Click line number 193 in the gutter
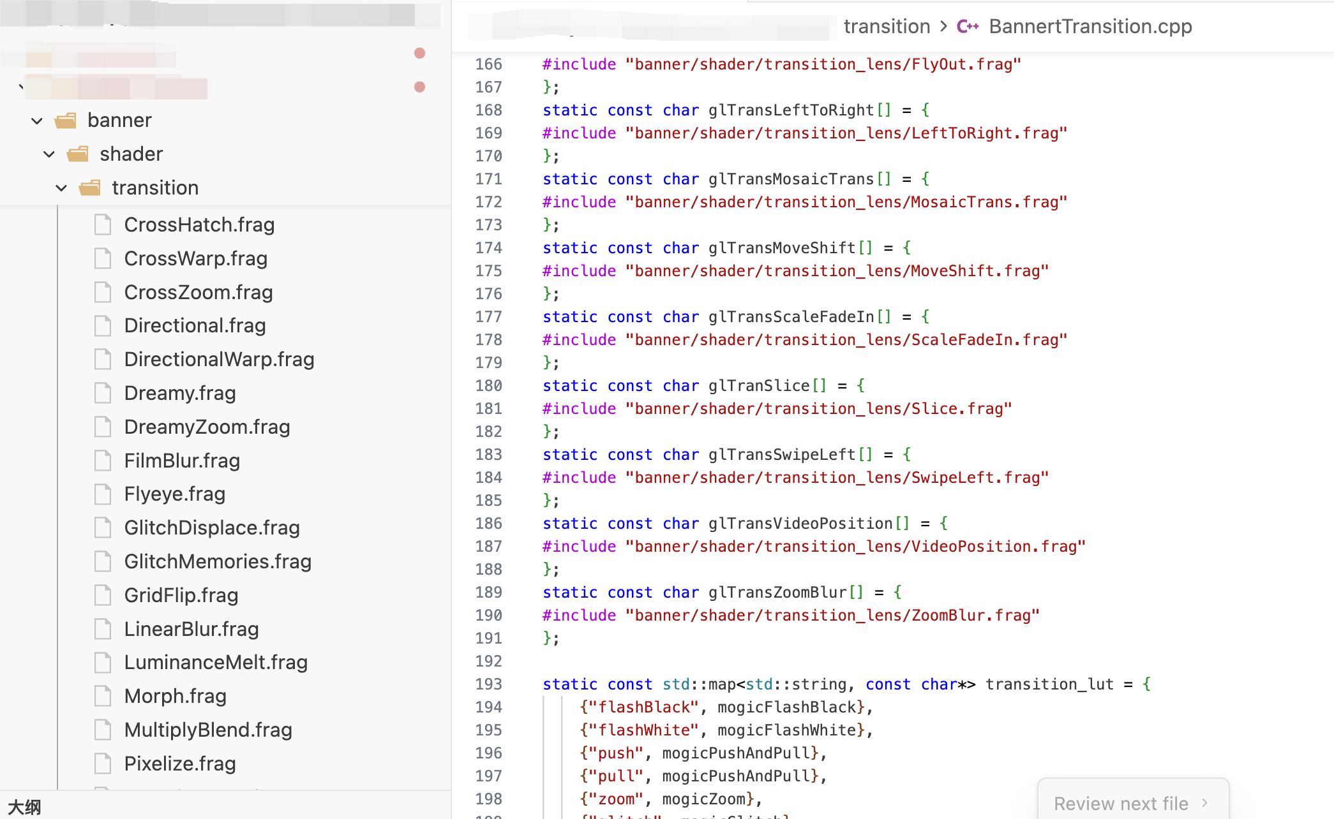 pos(488,684)
